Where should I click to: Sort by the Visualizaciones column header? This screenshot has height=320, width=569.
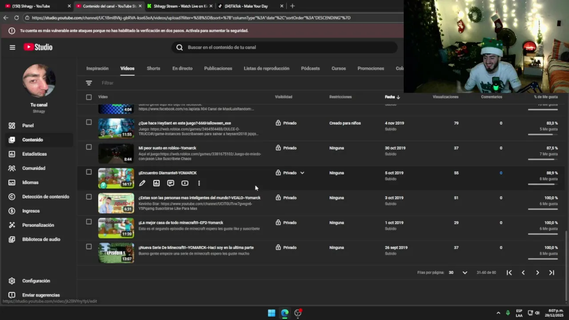tap(445, 97)
